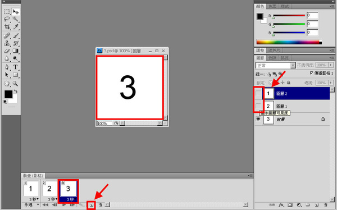Click the foreground color swatch in toolbox

[x=8, y=94]
